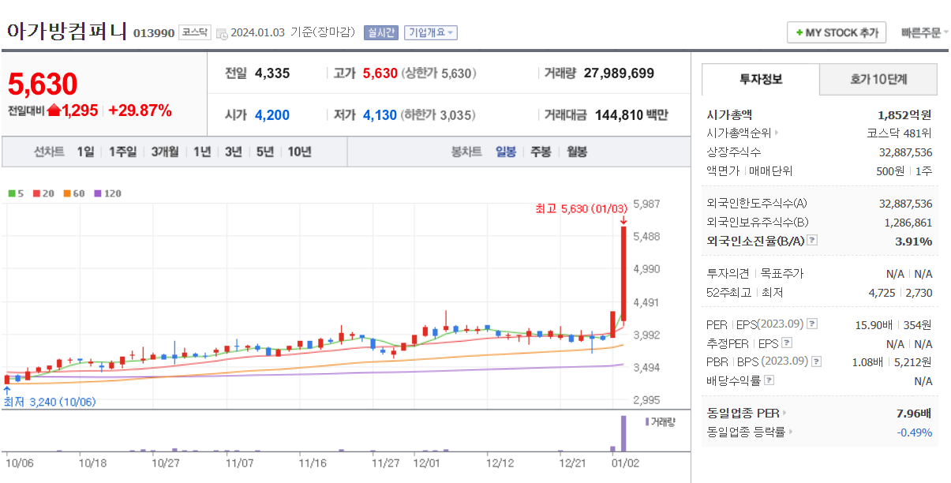Click current price 5,630
This screenshot has height=483, width=951.
pyautogui.click(x=43, y=84)
